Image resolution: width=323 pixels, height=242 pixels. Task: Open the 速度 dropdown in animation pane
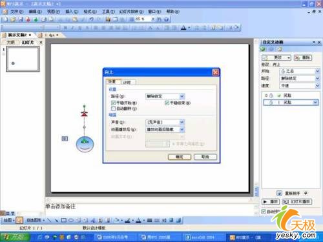tap(317, 86)
